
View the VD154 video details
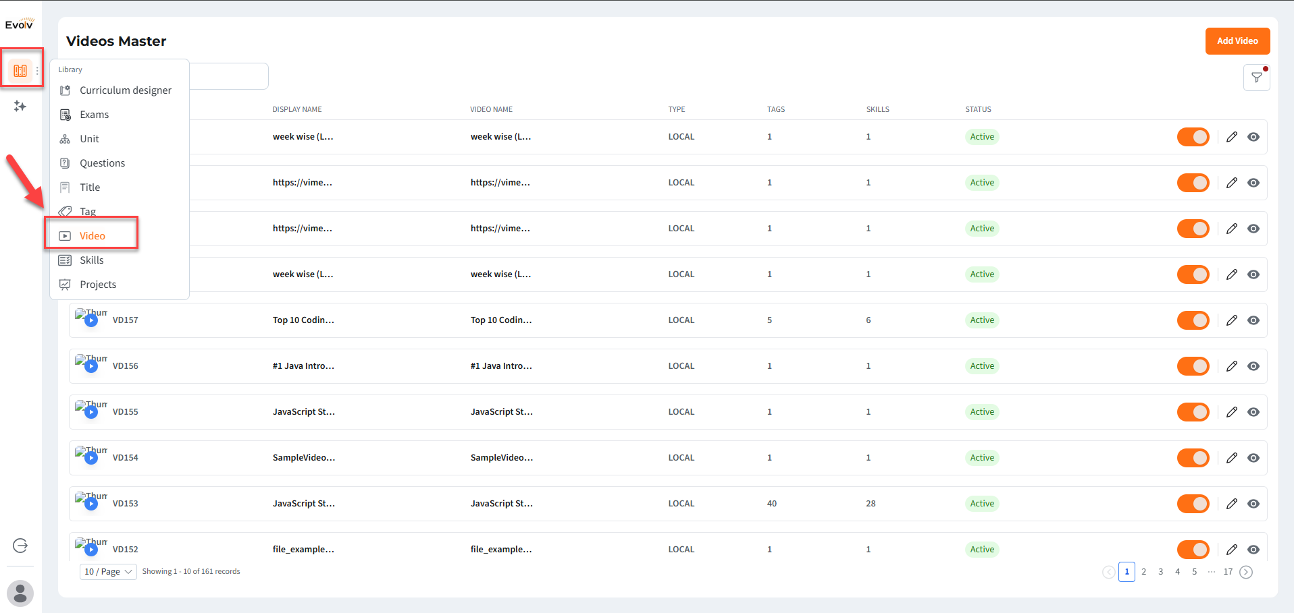(1253, 458)
